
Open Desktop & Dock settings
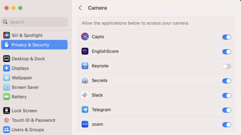click(34, 59)
